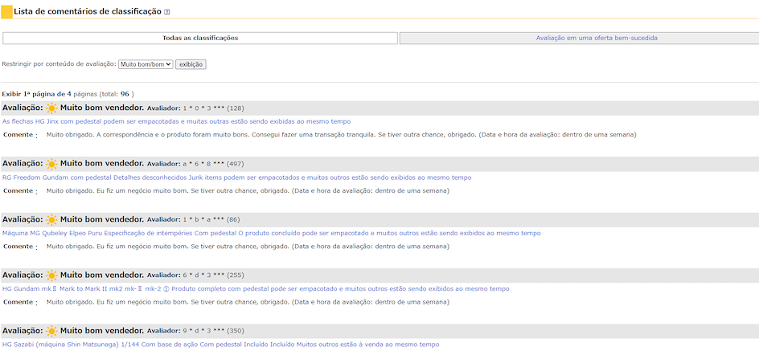This screenshot has width=759, height=355.
Task: Click the reviewer ID 'a * 6 * 8 ***'
Action: point(203,164)
